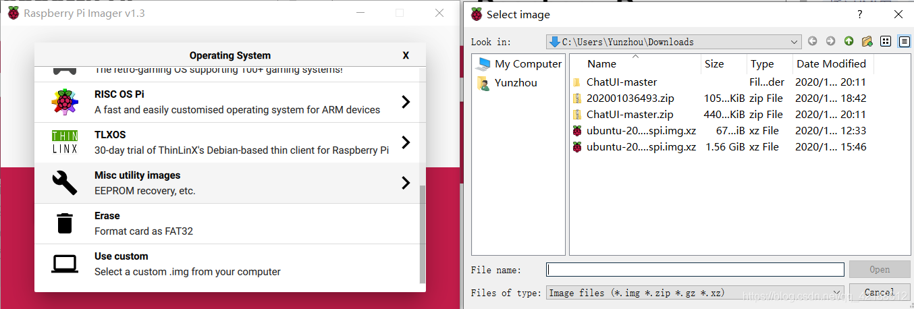914x309 pixels.
Task: Click the 1.56 GiB size cell
Action: [x=725, y=147]
